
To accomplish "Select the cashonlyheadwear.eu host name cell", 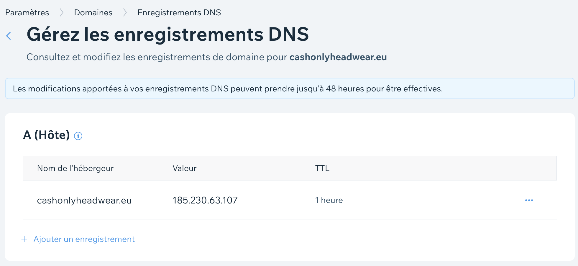I will (x=84, y=201).
